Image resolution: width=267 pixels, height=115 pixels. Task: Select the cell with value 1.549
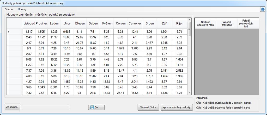pyautogui.click(x=121, y=48)
